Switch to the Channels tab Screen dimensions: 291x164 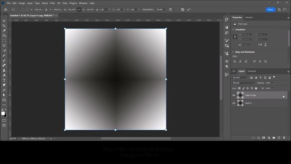[x=251, y=71]
